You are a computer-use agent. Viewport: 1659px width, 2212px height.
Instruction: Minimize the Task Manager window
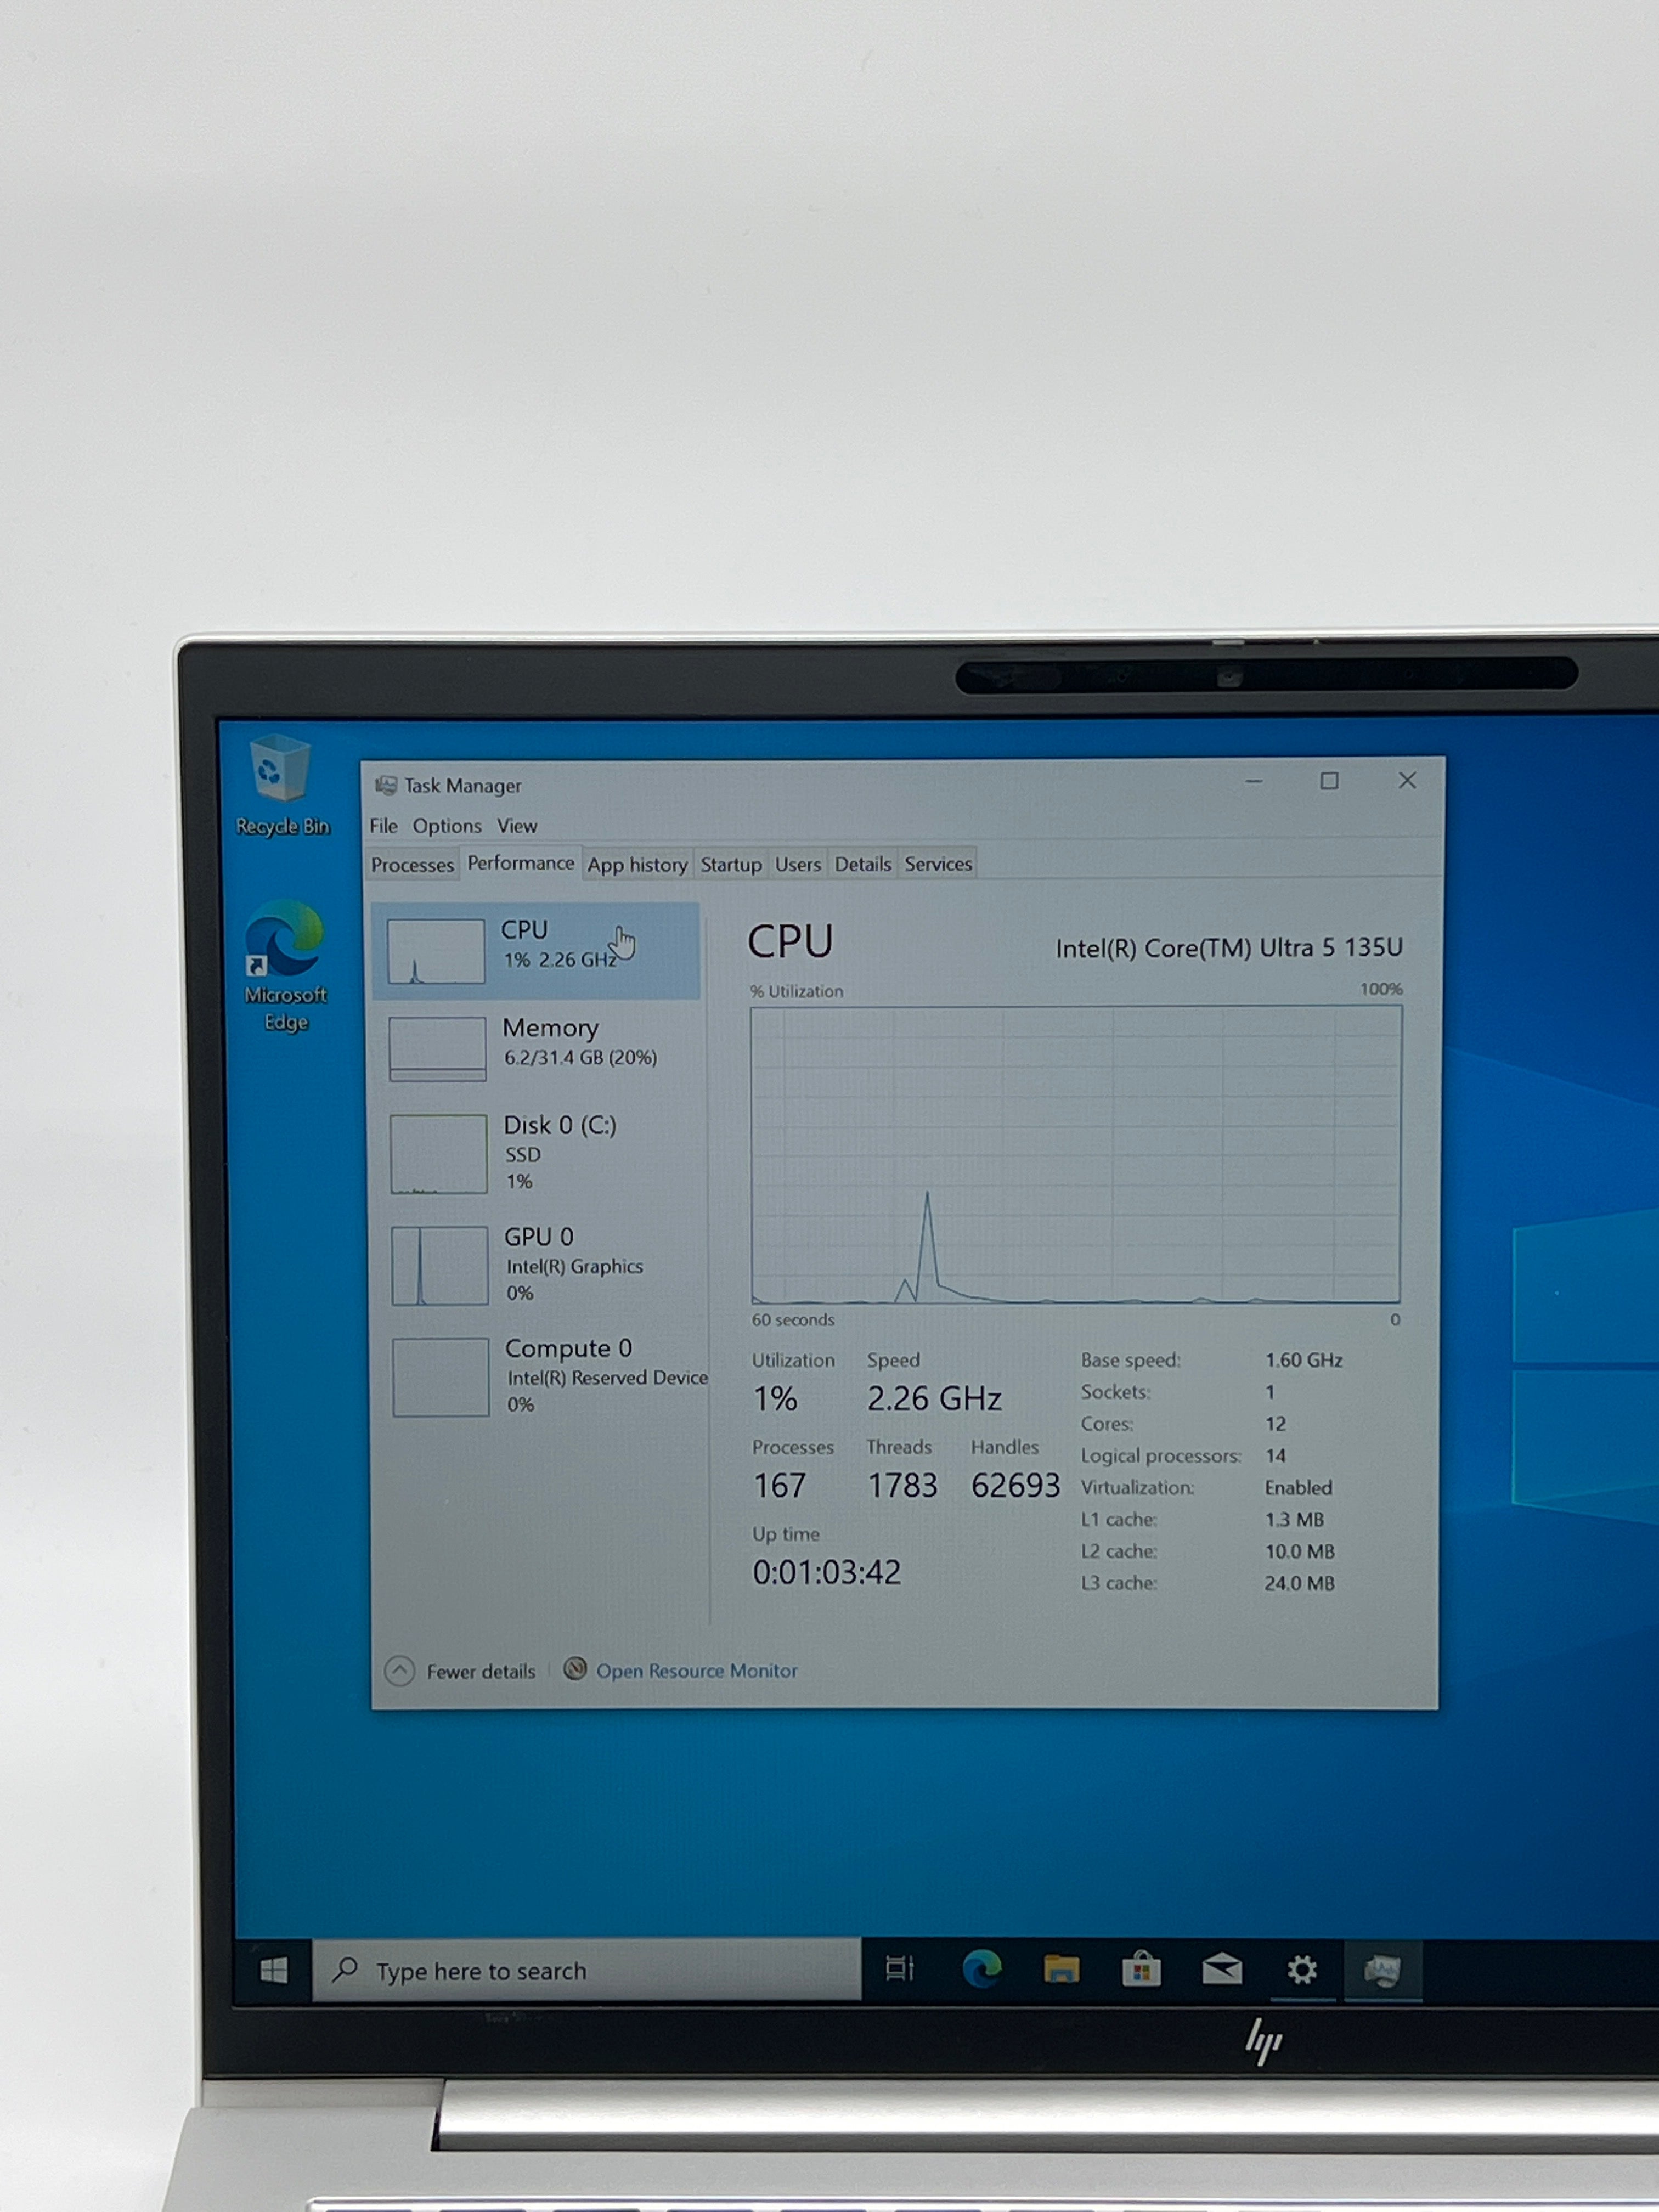click(x=1254, y=781)
